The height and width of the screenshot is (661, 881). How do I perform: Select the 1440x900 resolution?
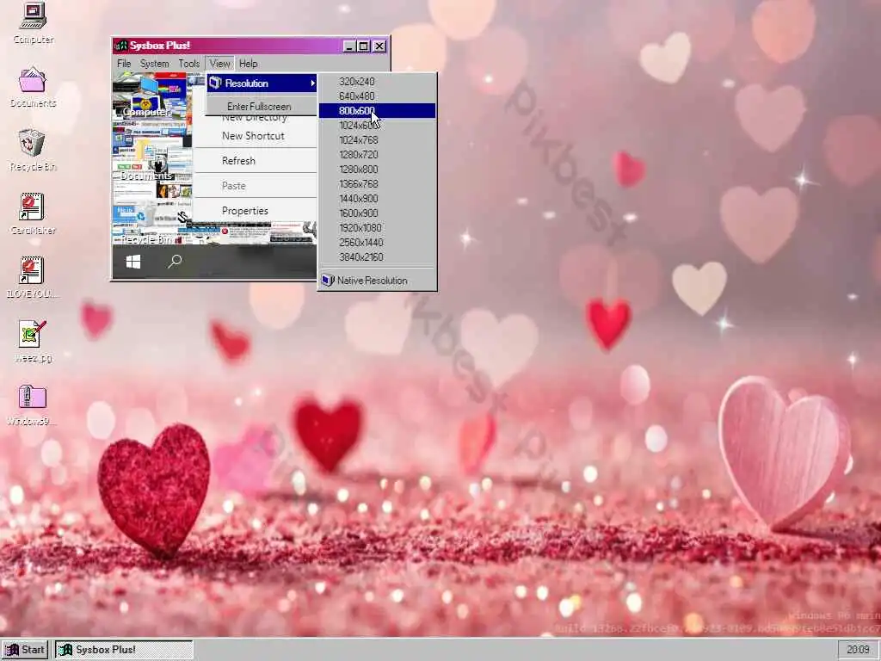pyautogui.click(x=377, y=199)
